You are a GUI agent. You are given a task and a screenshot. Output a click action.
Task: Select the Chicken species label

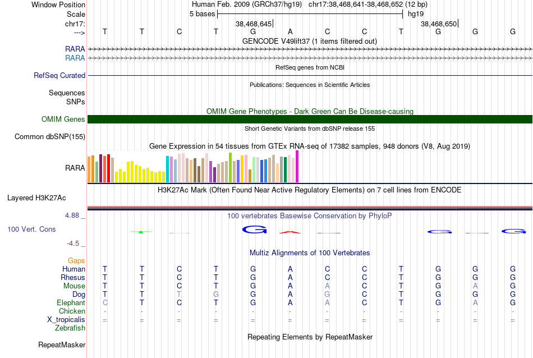[72, 311]
